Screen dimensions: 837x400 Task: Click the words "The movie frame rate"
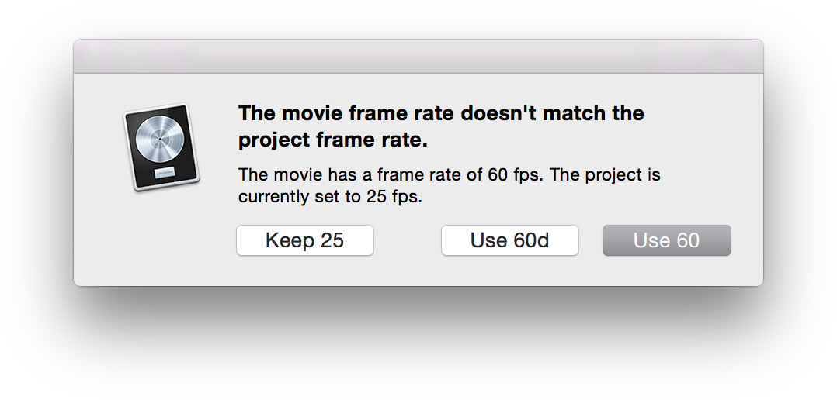pyautogui.click(x=346, y=113)
